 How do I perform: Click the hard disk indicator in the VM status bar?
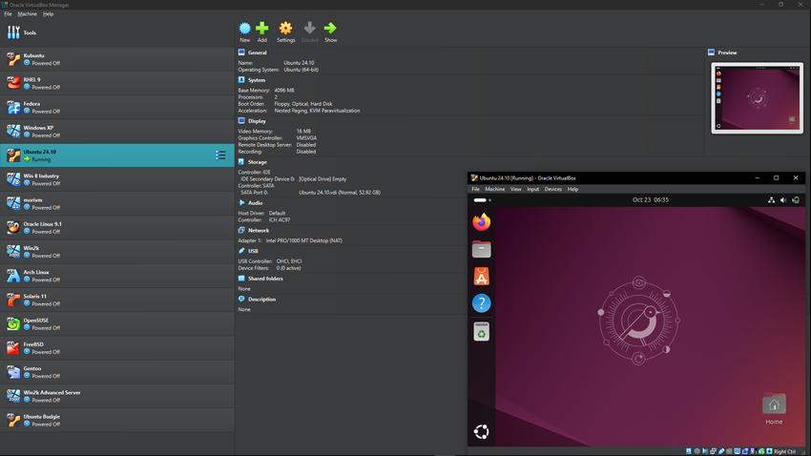coord(689,451)
